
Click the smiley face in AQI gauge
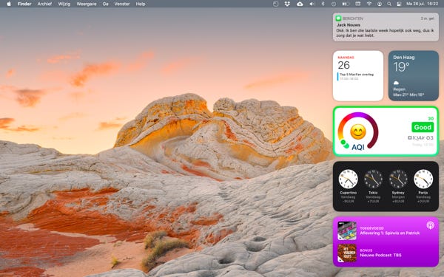(358, 131)
